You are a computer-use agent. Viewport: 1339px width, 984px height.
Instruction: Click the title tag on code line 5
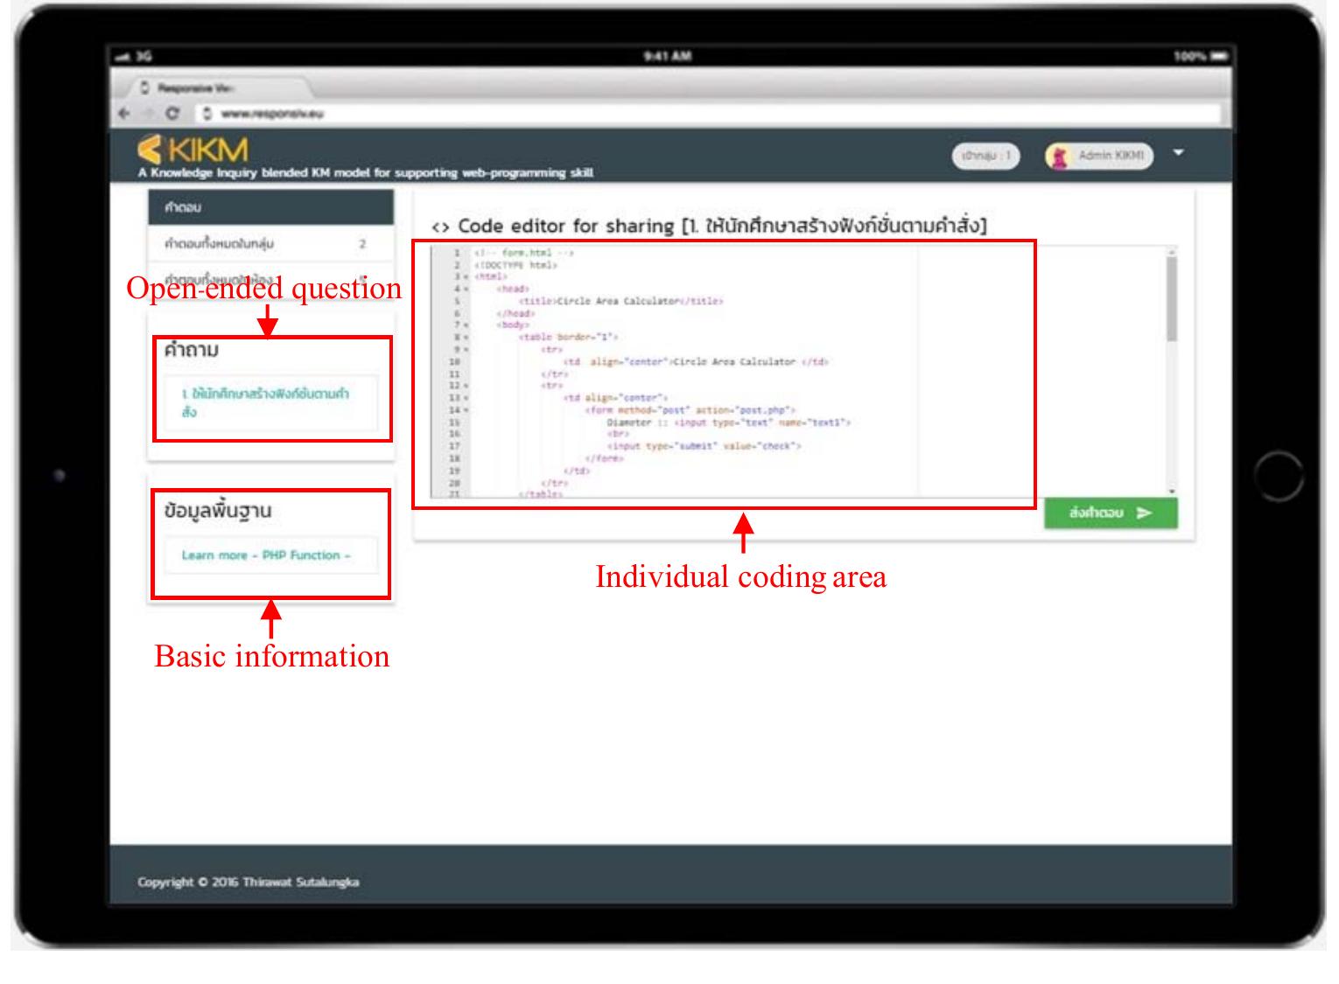click(620, 301)
